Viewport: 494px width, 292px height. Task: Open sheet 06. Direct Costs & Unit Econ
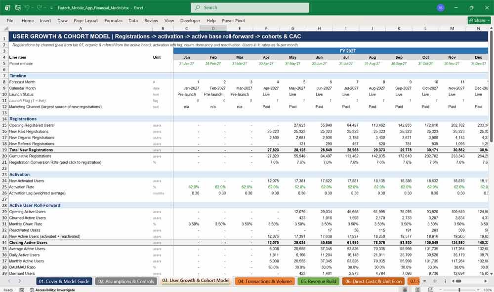click(x=373, y=281)
